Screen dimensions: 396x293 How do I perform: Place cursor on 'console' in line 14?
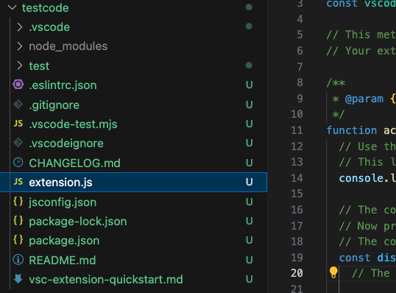point(361,178)
